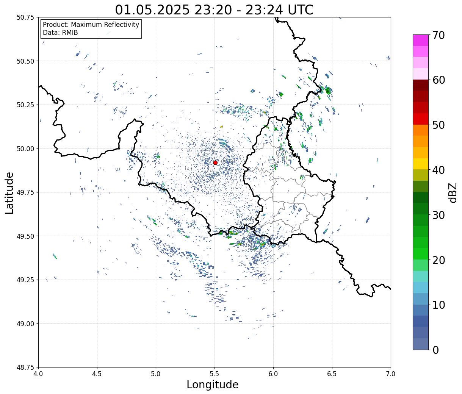Click the longitude tick label "4.5"
462x394 pixels.
[97, 374]
